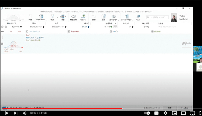Sort by the Rel column header

3,31
